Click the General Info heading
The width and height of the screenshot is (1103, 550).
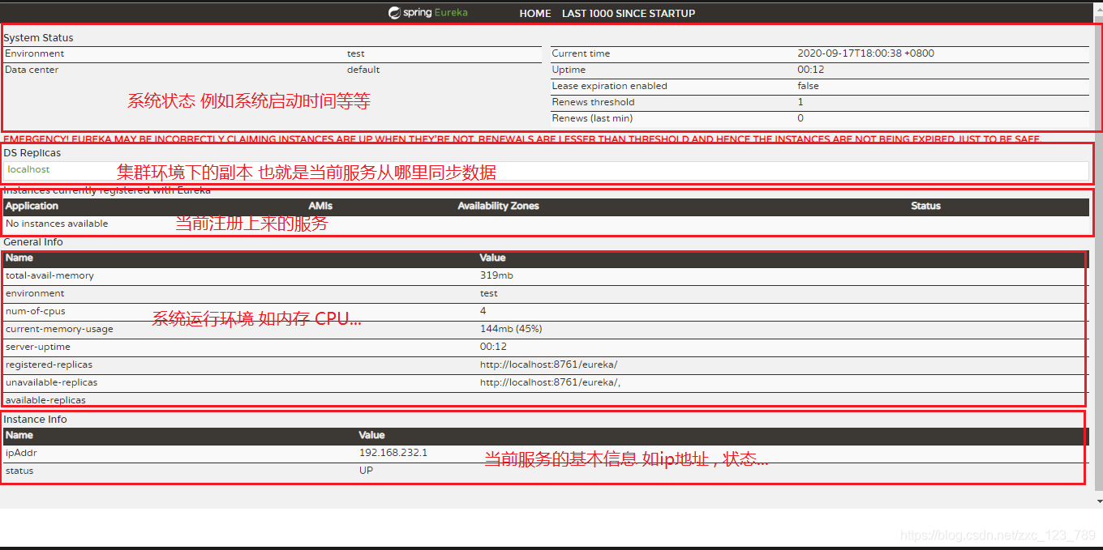pyautogui.click(x=32, y=242)
